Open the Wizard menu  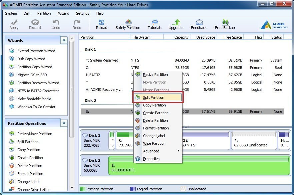pyautogui.click(x=64, y=13)
